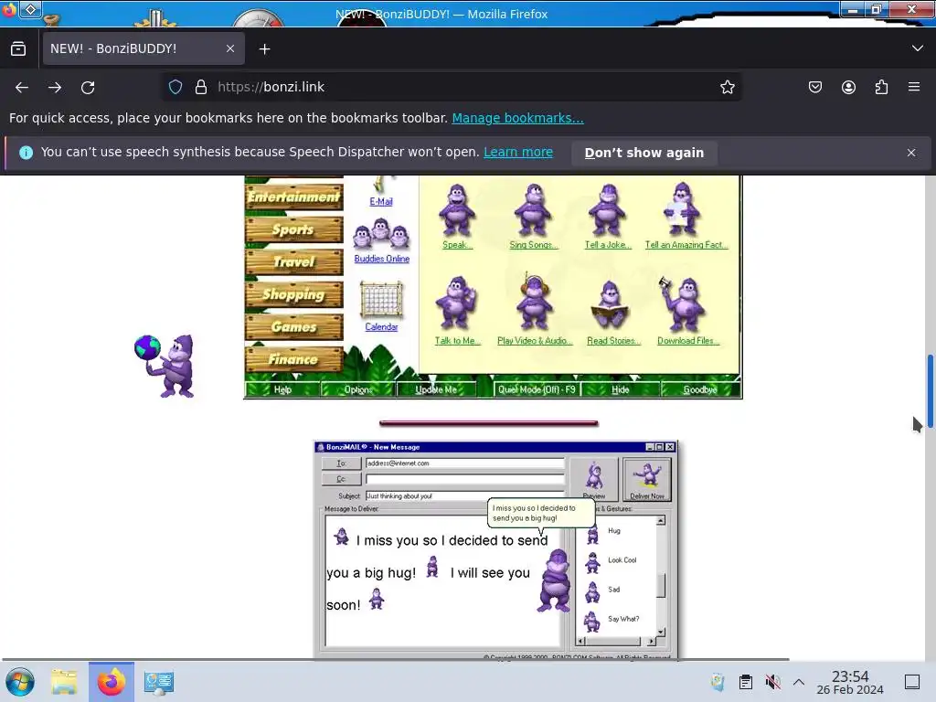The height and width of the screenshot is (702, 936).
Task: Select the NEW! - BonziBUDDY! tab
Action: [144, 48]
